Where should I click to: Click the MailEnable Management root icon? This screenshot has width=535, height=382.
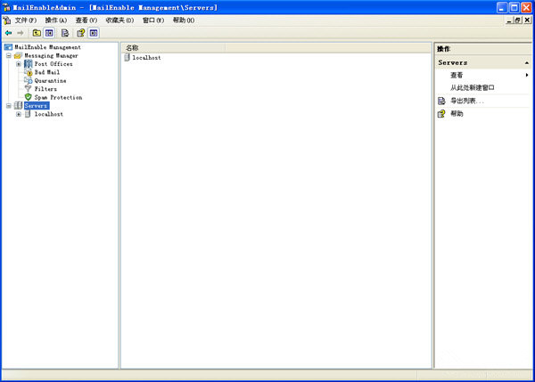[8, 47]
